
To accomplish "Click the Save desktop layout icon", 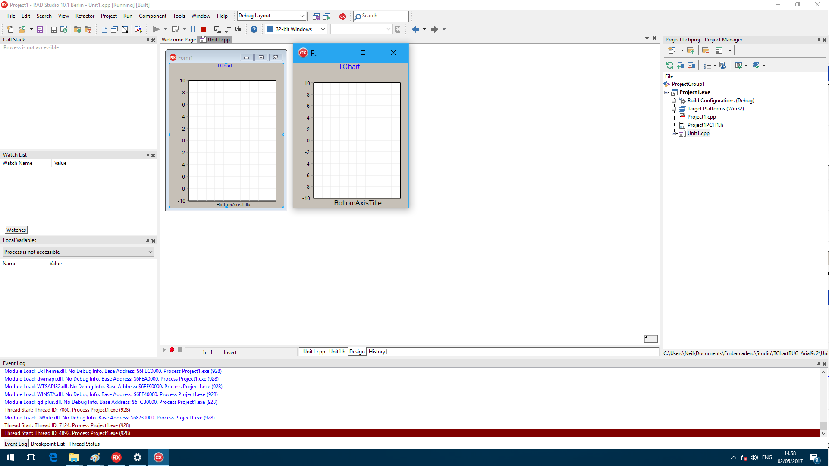I will point(316,16).
